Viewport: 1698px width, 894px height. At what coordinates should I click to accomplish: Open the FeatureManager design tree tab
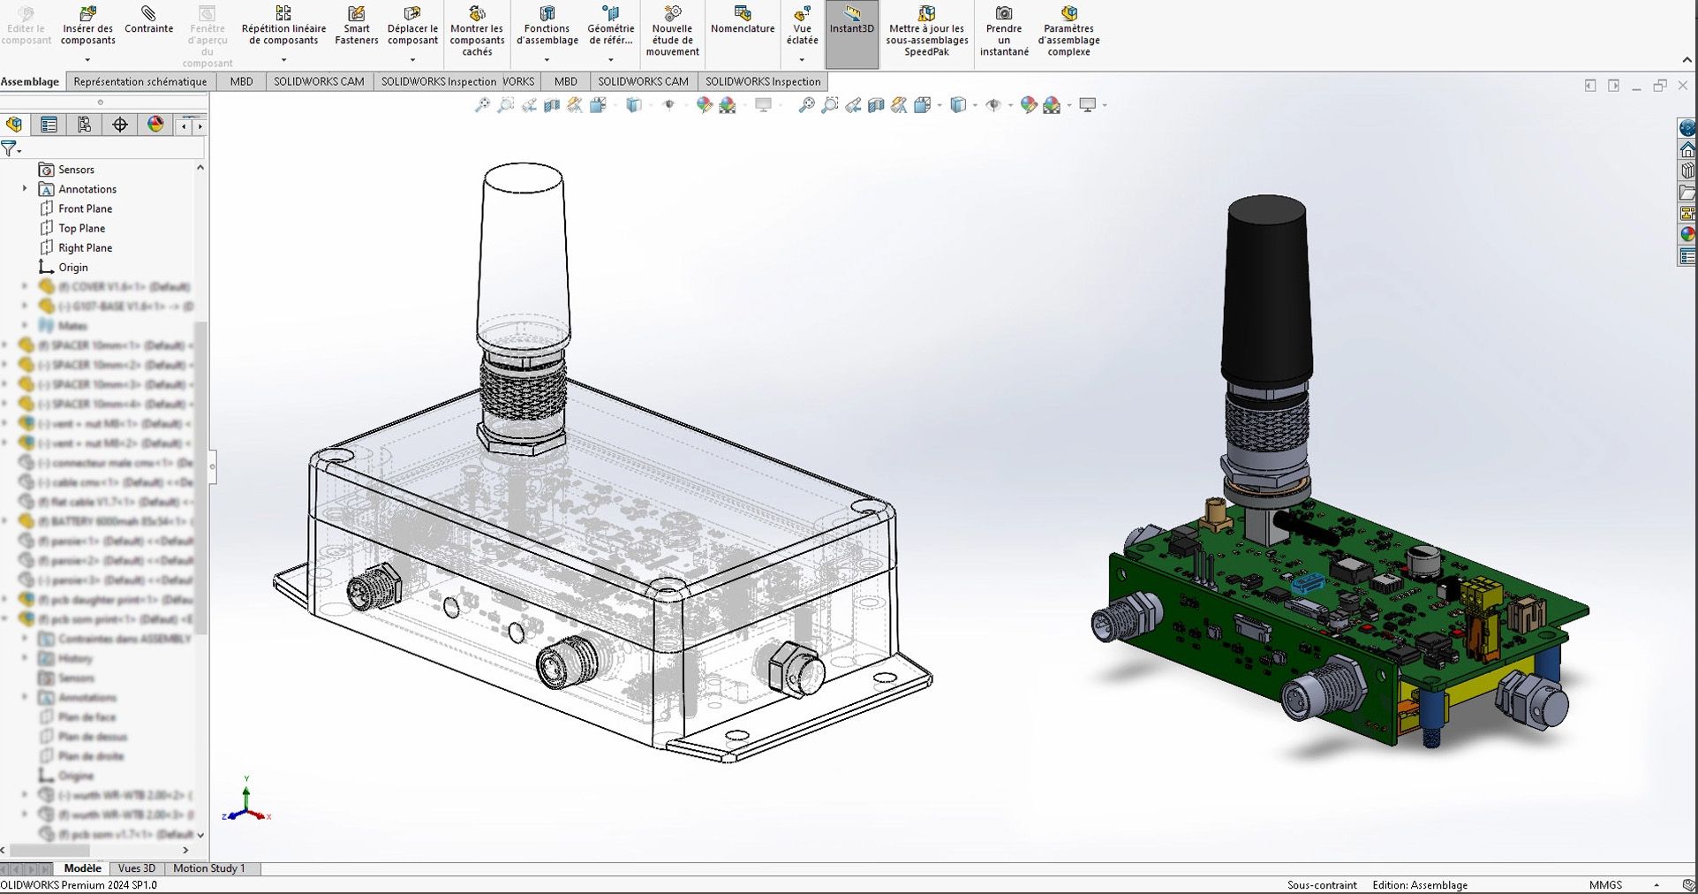[14, 125]
